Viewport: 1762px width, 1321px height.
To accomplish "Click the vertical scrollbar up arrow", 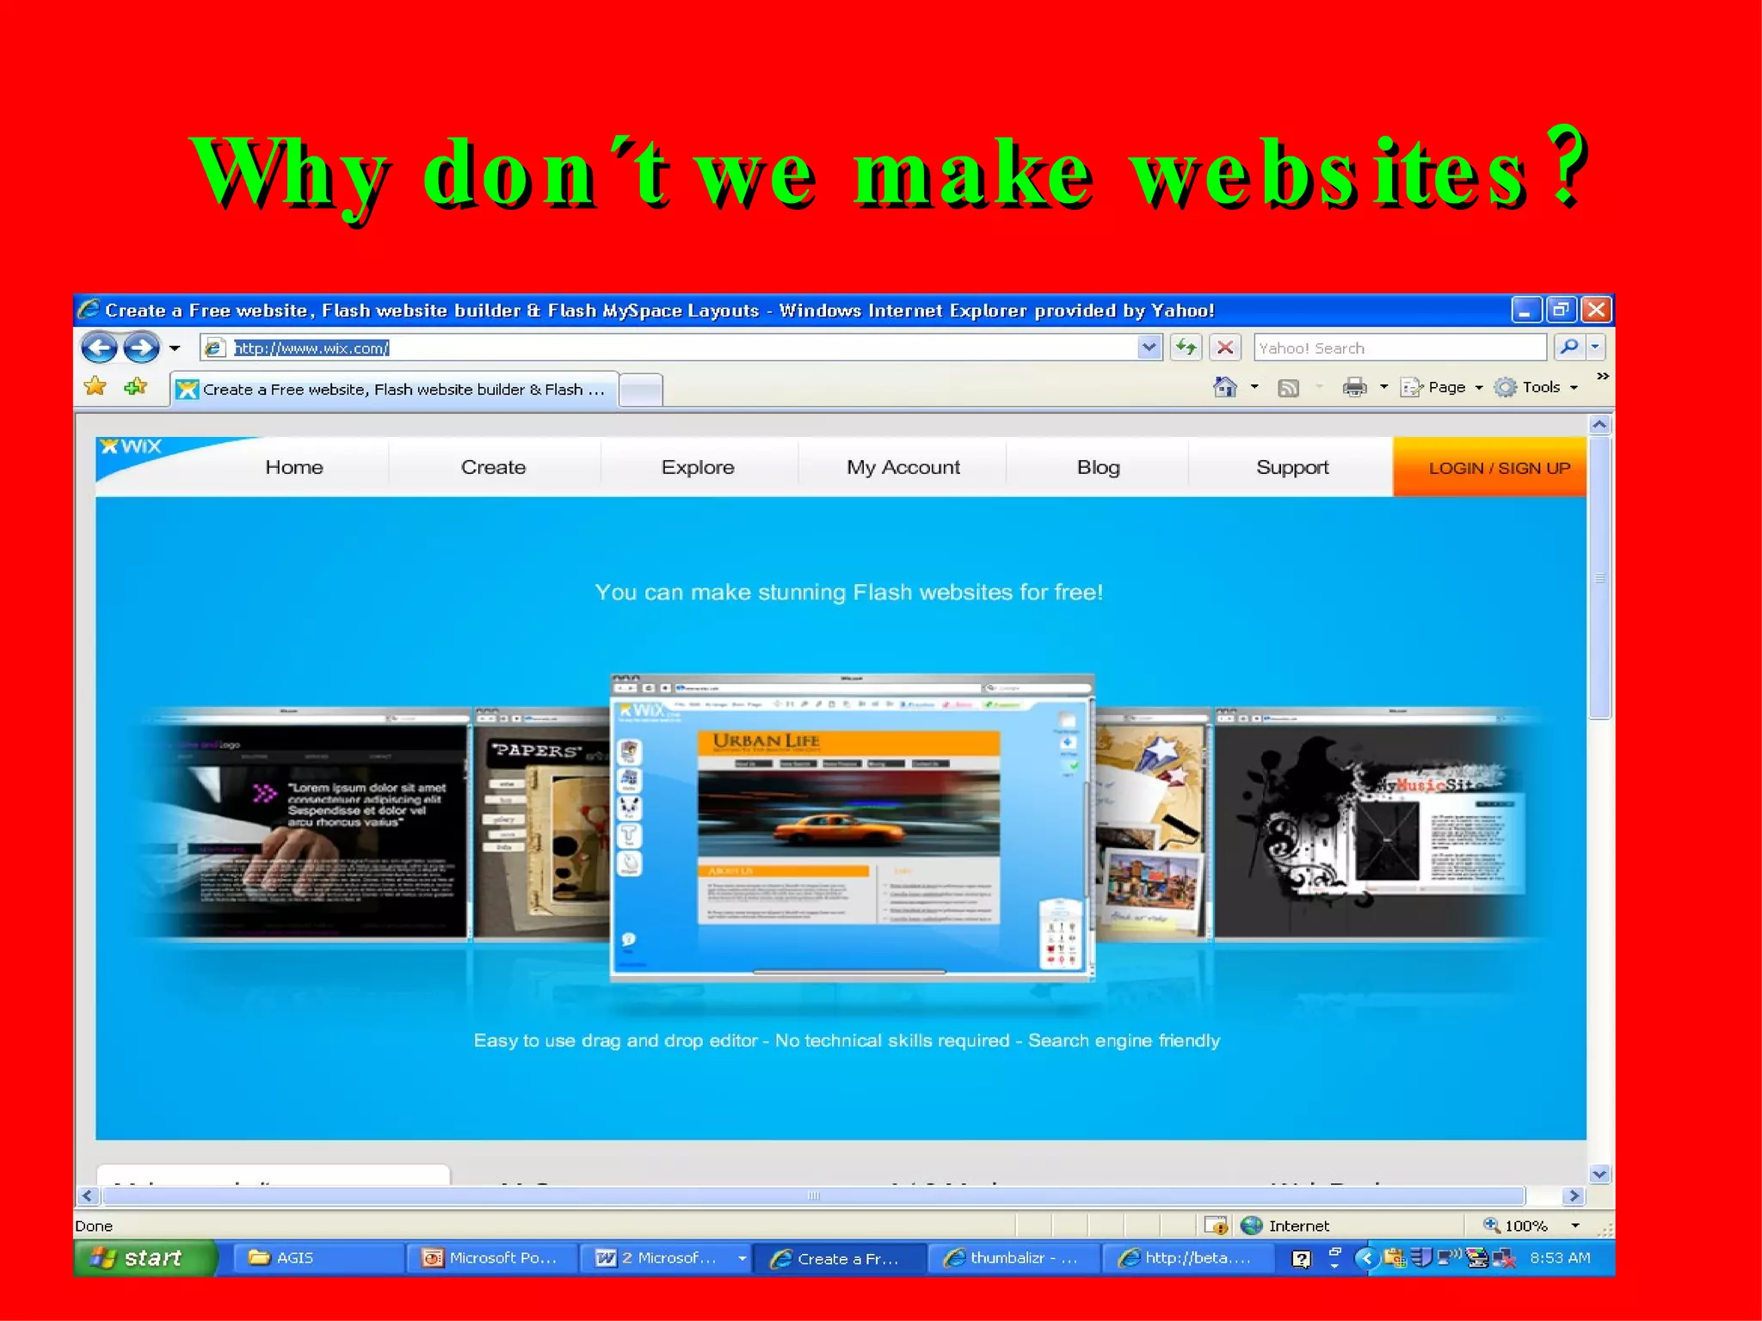I will (x=1599, y=424).
